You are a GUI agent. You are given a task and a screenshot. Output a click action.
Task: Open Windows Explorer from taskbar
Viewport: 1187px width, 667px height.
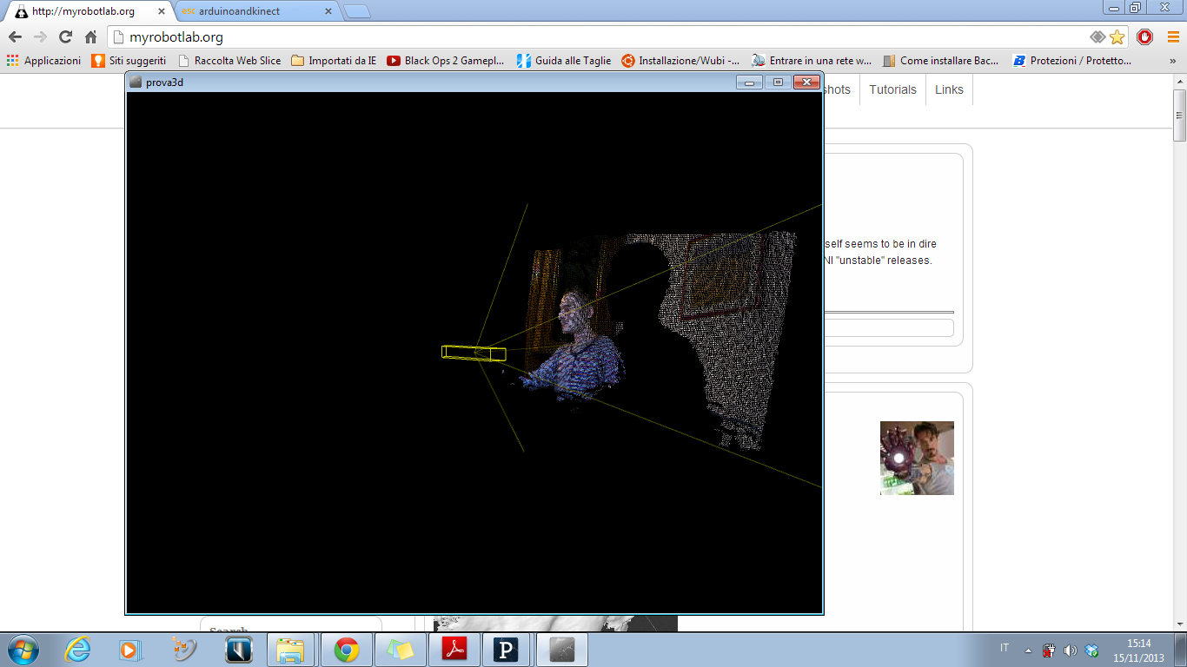[290, 650]
